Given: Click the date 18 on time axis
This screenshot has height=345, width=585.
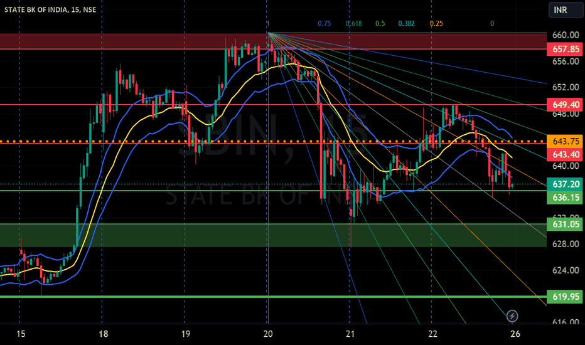Looking at the screenshot, I should (x=104, y=334).
